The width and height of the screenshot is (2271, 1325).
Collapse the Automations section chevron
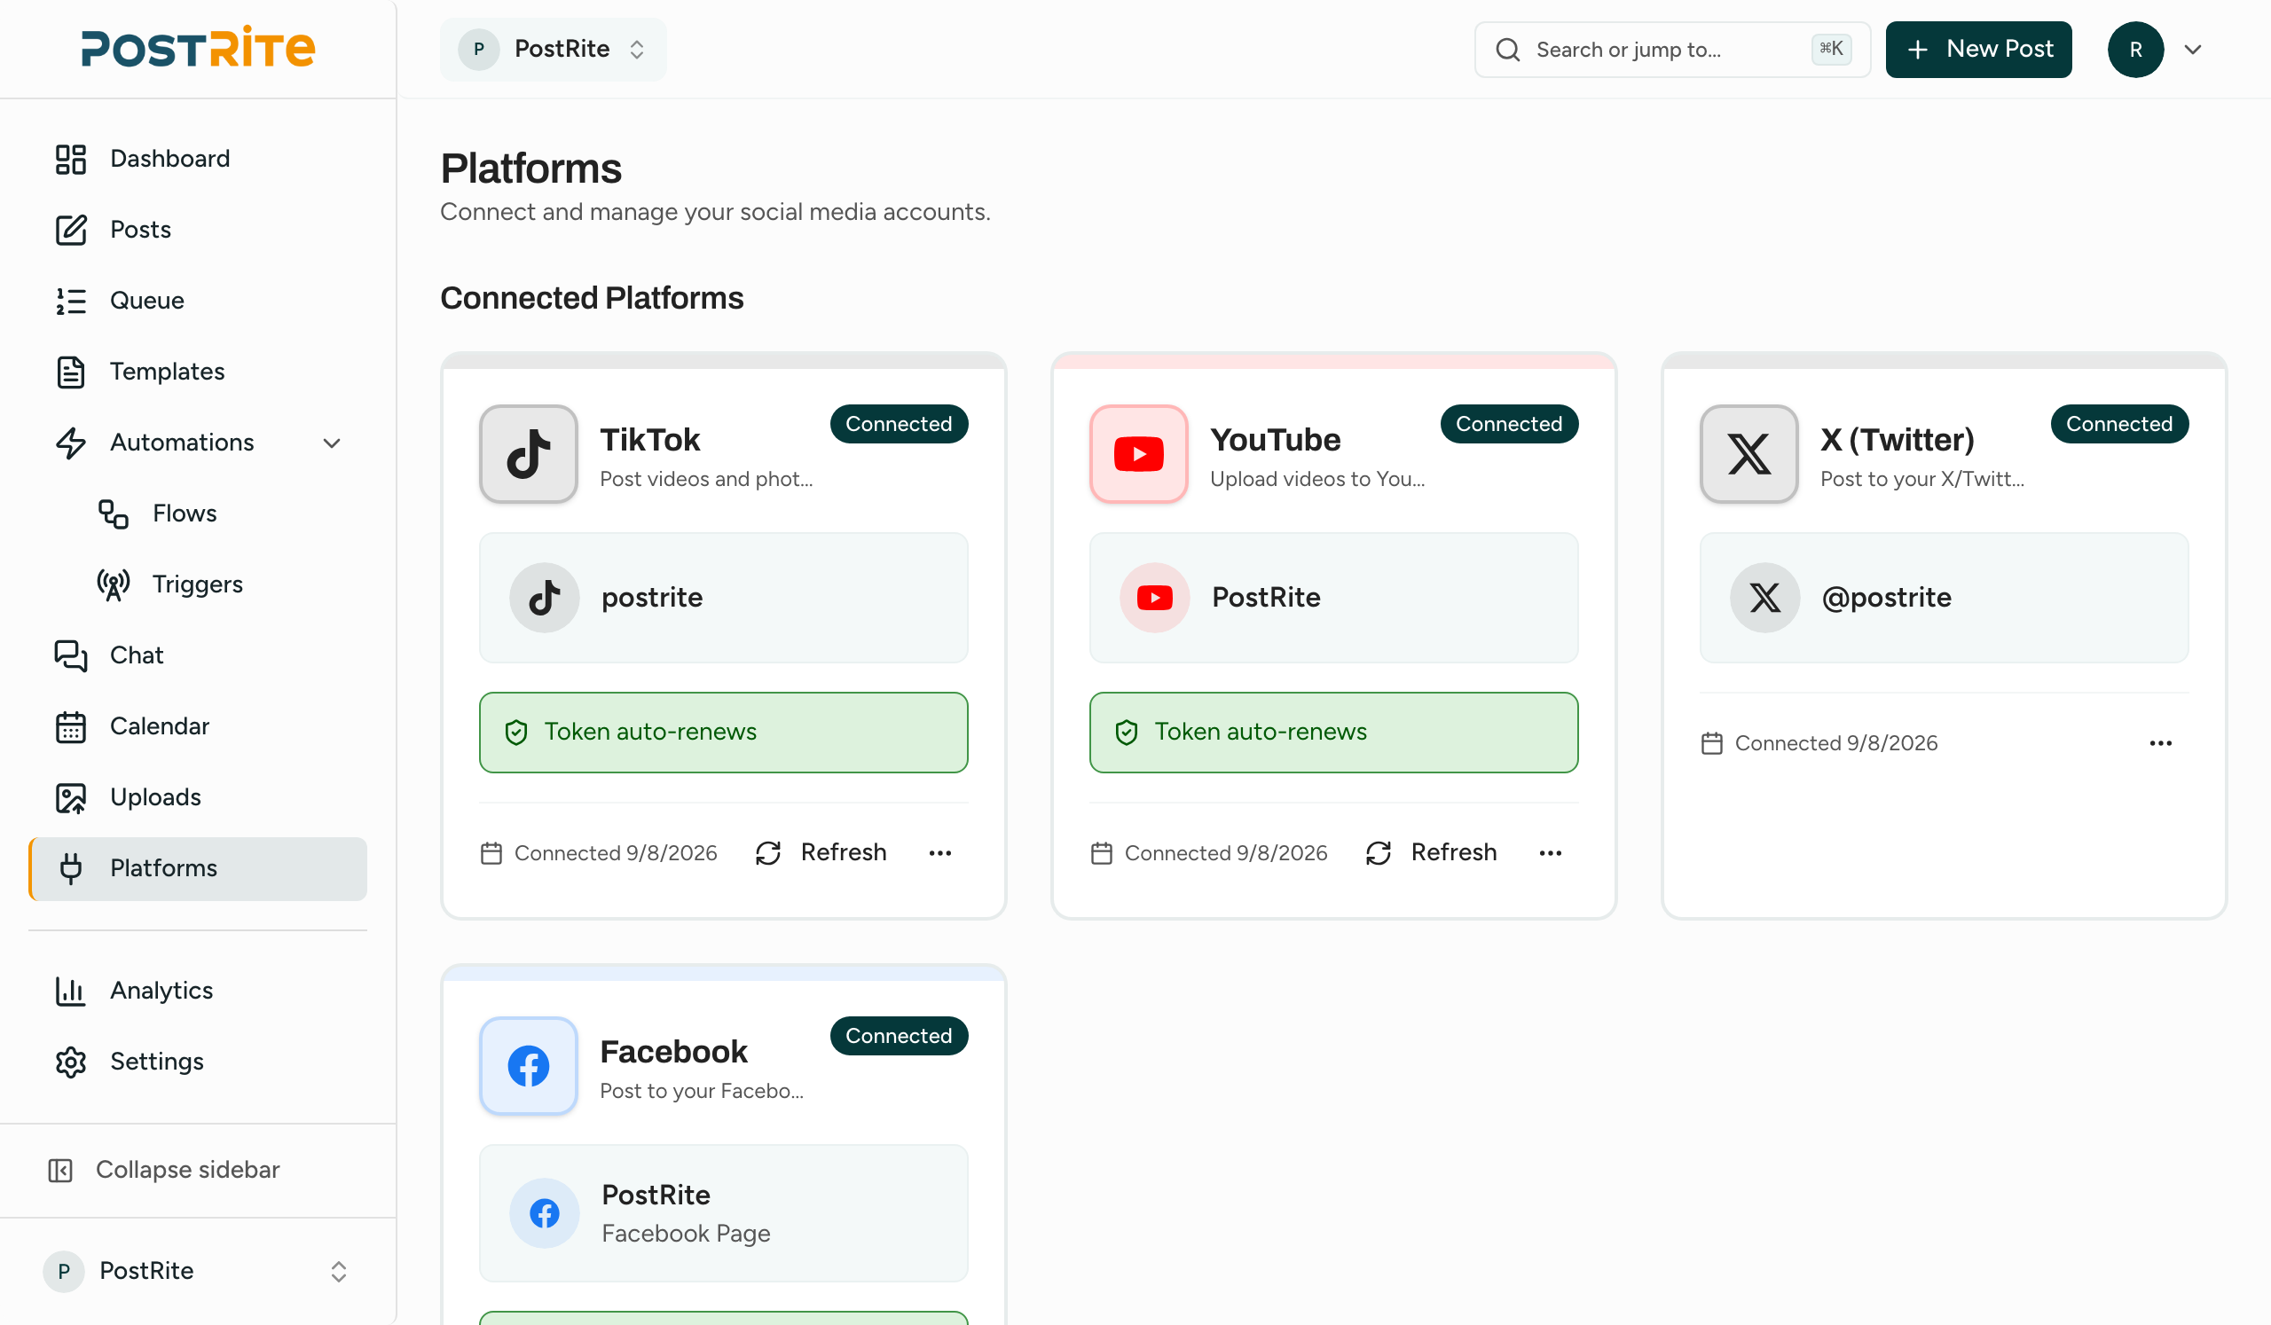(332, 443)
